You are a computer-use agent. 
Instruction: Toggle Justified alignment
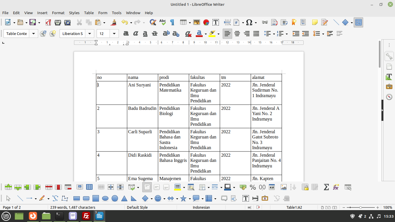256,34
